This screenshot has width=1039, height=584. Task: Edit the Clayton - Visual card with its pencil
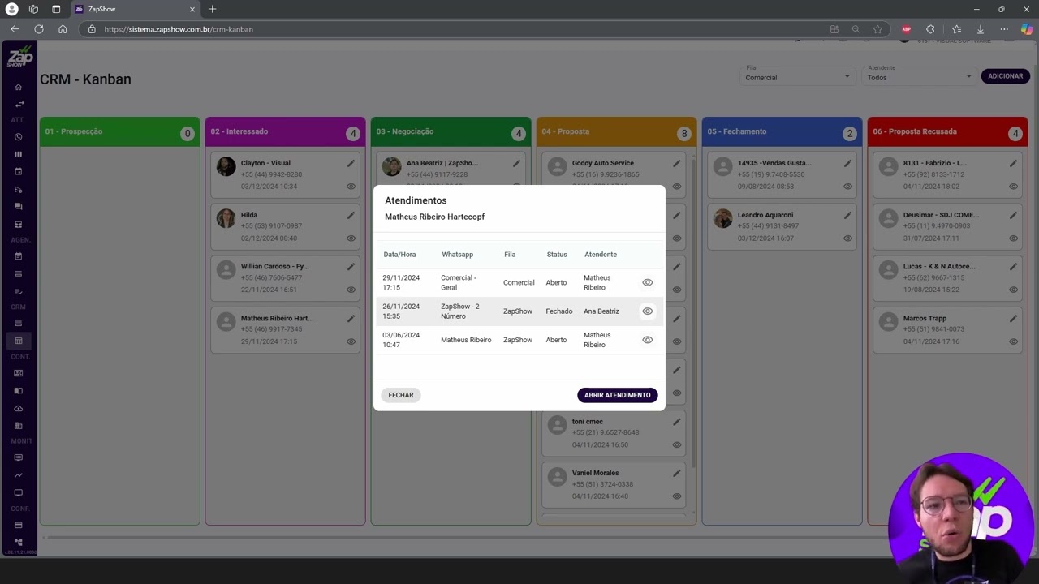pyautogui.click(x=351, y=163)
